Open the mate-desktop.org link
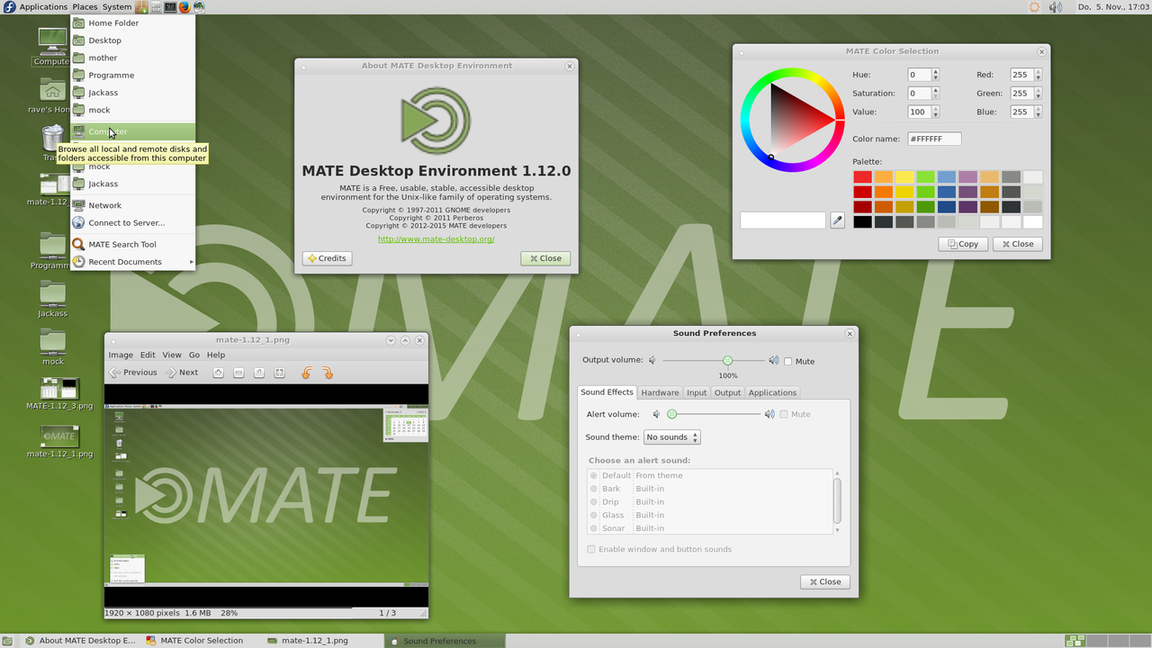The width and height of the screenshot is (1152, 648). 436,239
